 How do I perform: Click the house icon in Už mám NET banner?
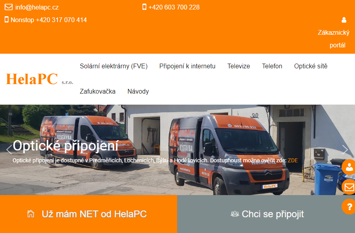click(x=31, y=214)
